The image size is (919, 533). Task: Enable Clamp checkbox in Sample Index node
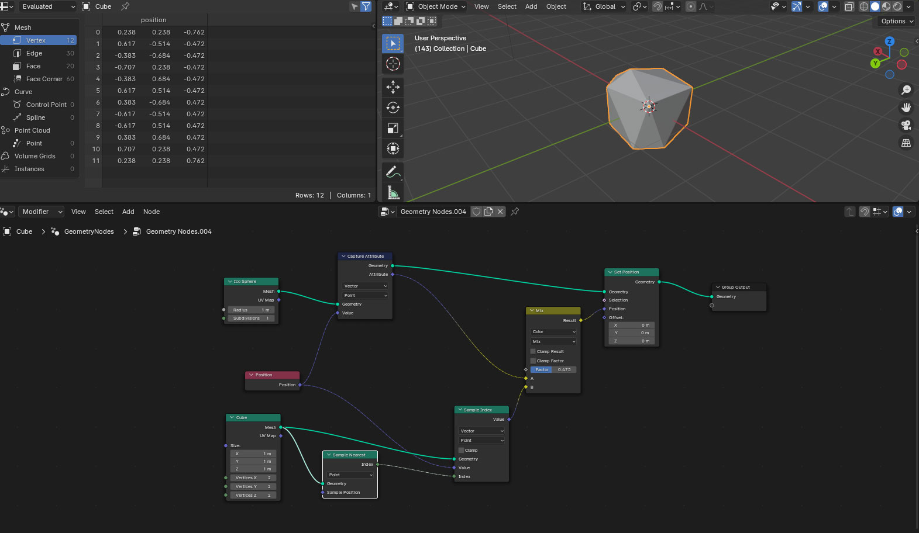(x=462, y=451)
